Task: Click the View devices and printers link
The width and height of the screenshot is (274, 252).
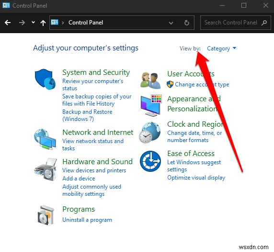Action: pyautogui.click(x=94, y=170)
